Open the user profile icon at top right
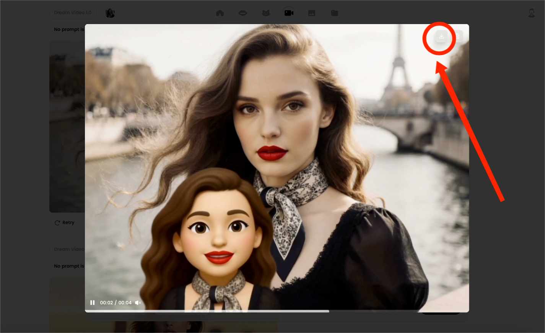Screen dimensions: 545x333 click(531, 13)
